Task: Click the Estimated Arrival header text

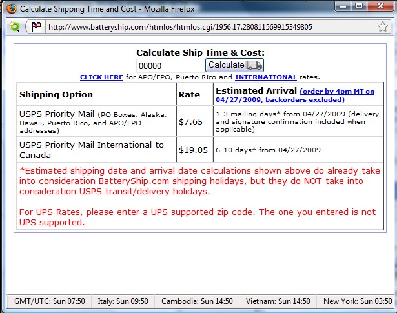Action: tap(256, 90)
